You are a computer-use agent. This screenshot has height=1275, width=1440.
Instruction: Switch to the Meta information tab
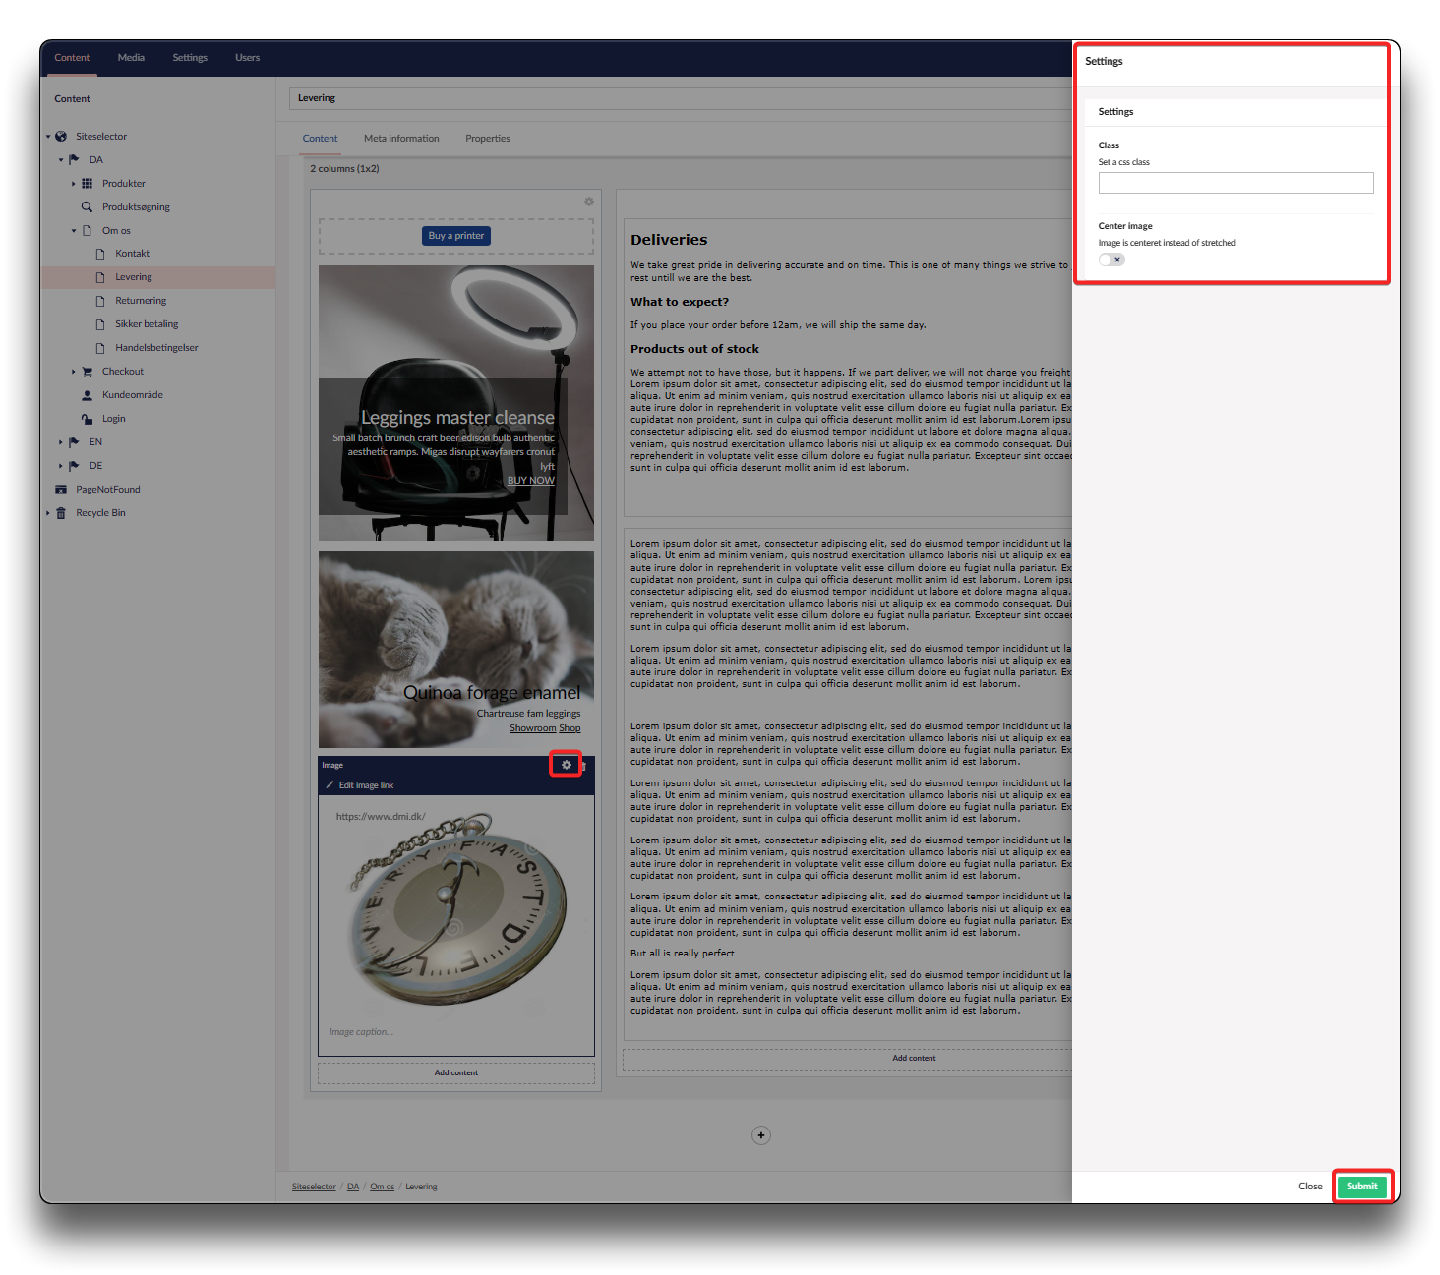click(x=401, y=139)
